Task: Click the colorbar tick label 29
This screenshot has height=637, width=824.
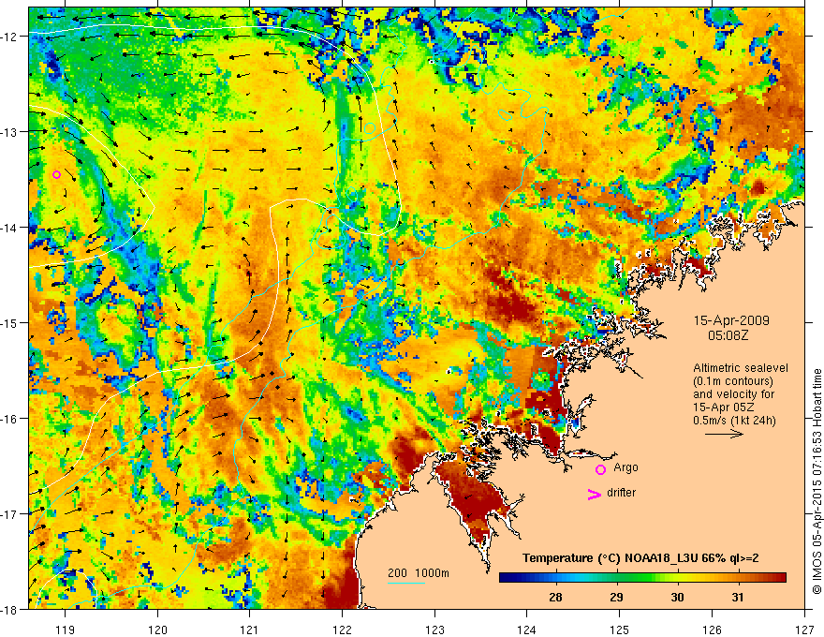Action: [x=616, y=597]
